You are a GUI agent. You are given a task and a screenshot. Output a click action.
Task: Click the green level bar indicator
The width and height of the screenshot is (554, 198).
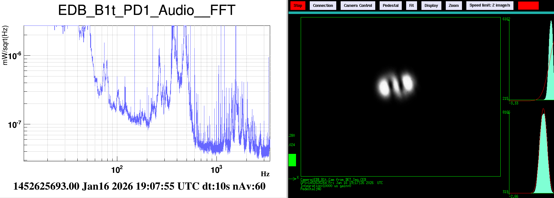(292, 160)
